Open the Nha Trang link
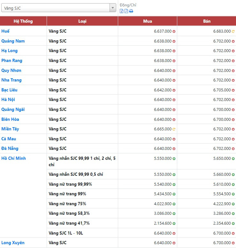Viewport: 236px width, 248px height. pyautogui.click(x=11, y=80)
